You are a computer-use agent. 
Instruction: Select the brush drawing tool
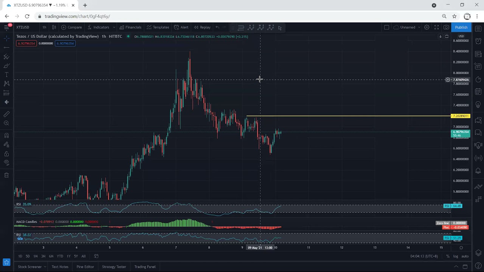(x=6, y=65)
